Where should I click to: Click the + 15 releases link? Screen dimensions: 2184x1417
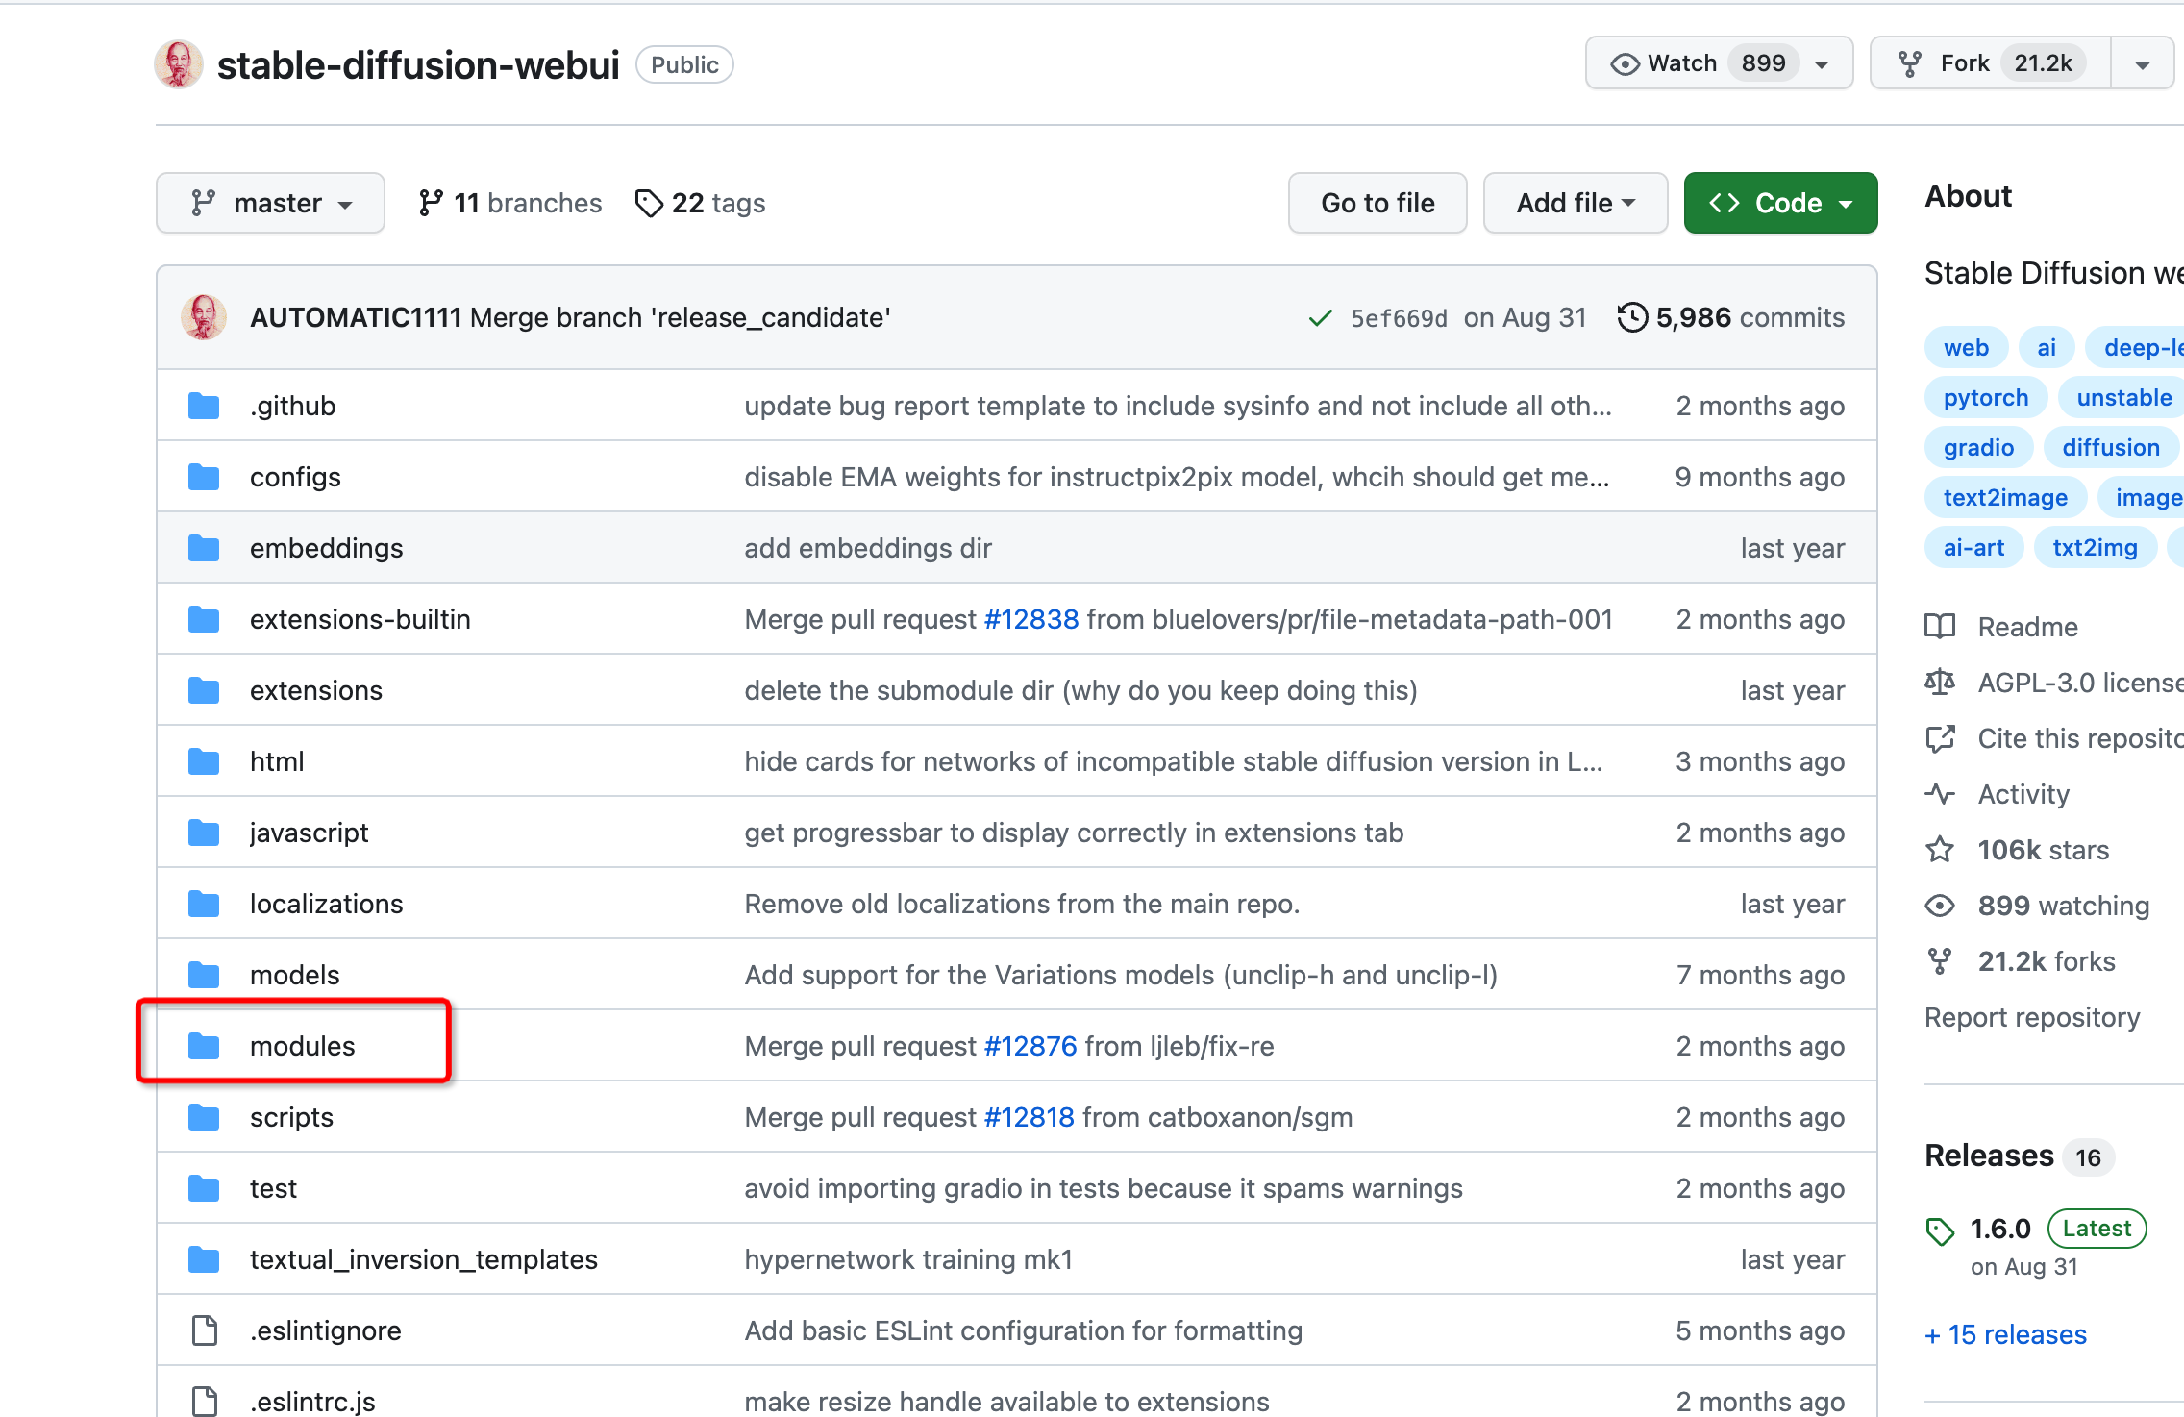(2006, 1334)
